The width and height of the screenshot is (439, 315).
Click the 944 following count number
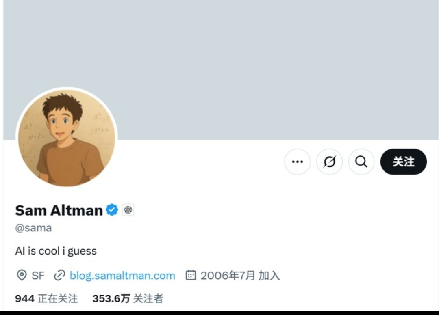coord(24,299)
